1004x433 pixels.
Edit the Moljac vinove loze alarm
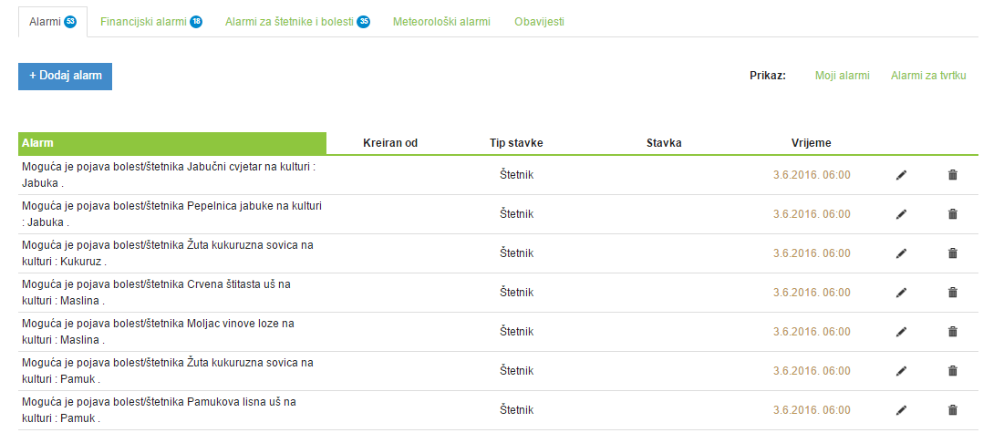tap(902, 332)
